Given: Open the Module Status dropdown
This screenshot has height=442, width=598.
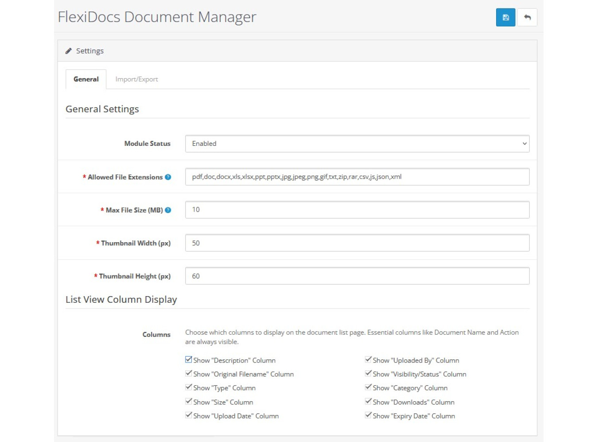Looking at the screenshot, I should coord(357,144).
